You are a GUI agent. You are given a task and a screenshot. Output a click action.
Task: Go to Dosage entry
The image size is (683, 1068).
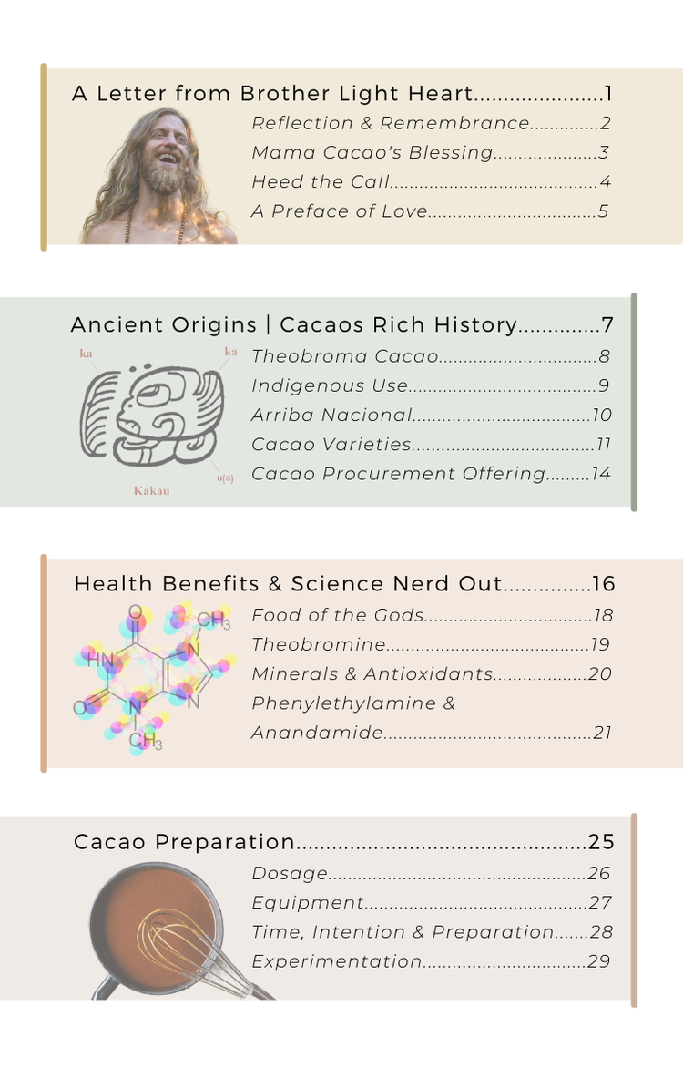coord(431,873)
